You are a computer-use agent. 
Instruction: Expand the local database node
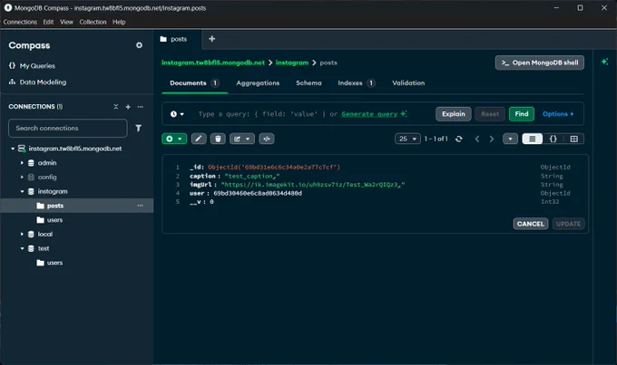click(22, 235)
